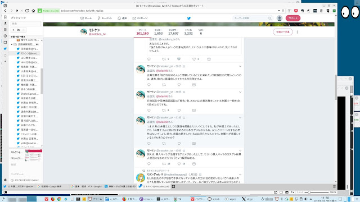
Task: Open the chevron menu on 36-minute tweet
Action: 240,66
